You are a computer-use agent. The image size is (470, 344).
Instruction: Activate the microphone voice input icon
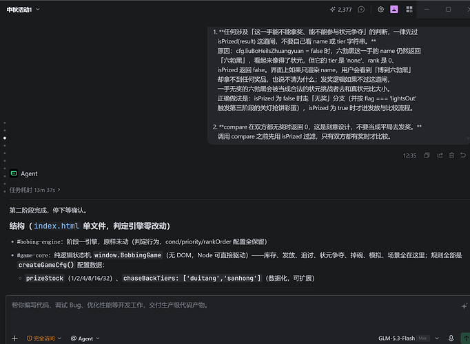[x=451, y=338]
